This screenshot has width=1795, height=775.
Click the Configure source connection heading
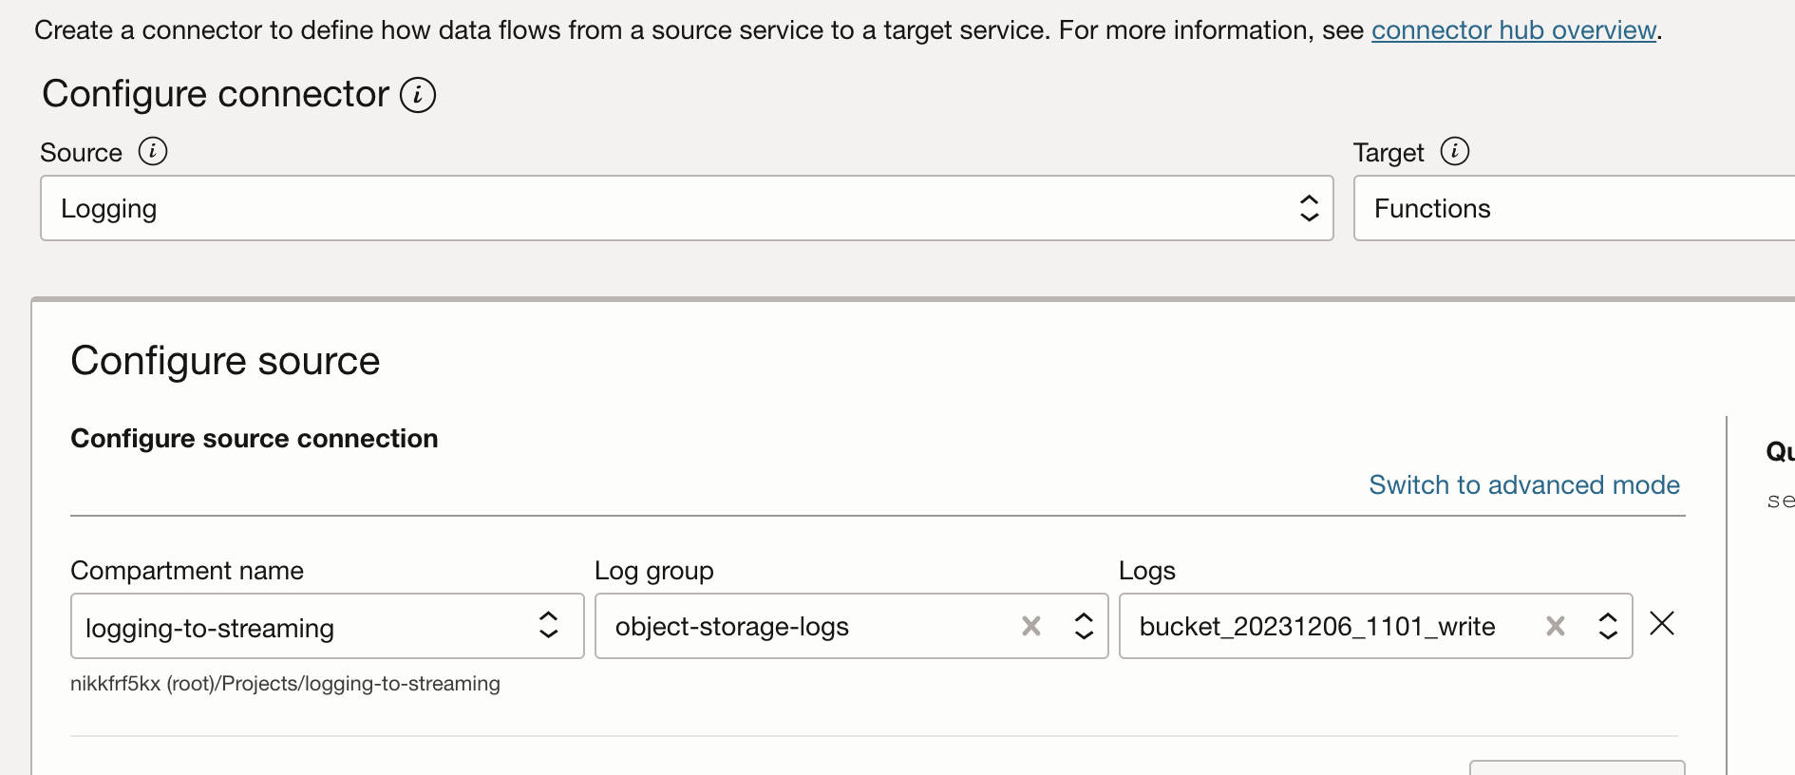pyautogui.click(x=255, y=439)
